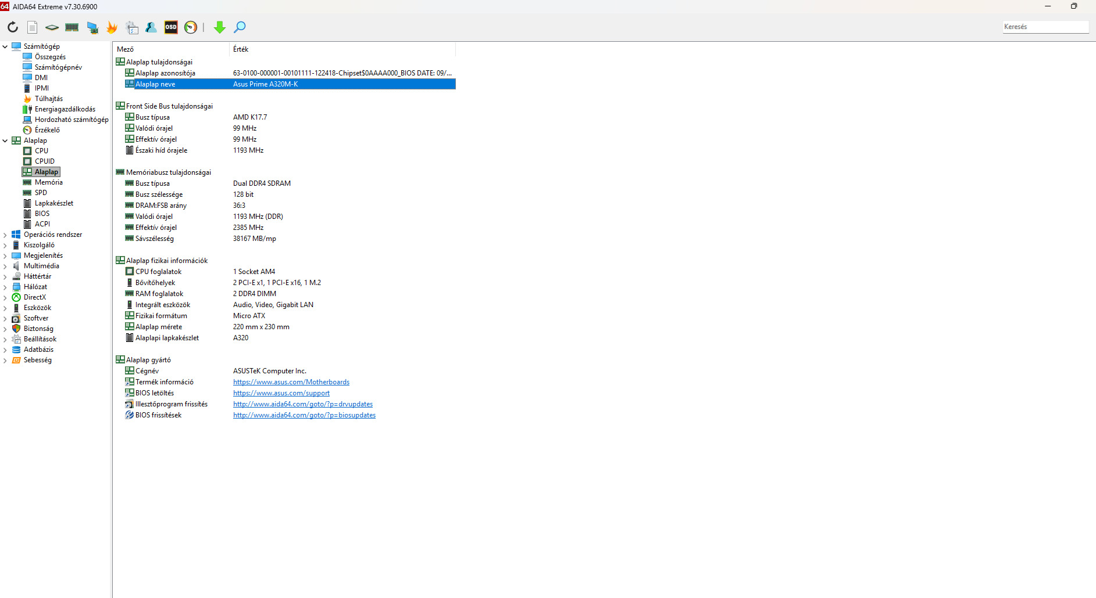Click the Érték column header
The width and height of the screenshot is (1096, 598).
343,49
